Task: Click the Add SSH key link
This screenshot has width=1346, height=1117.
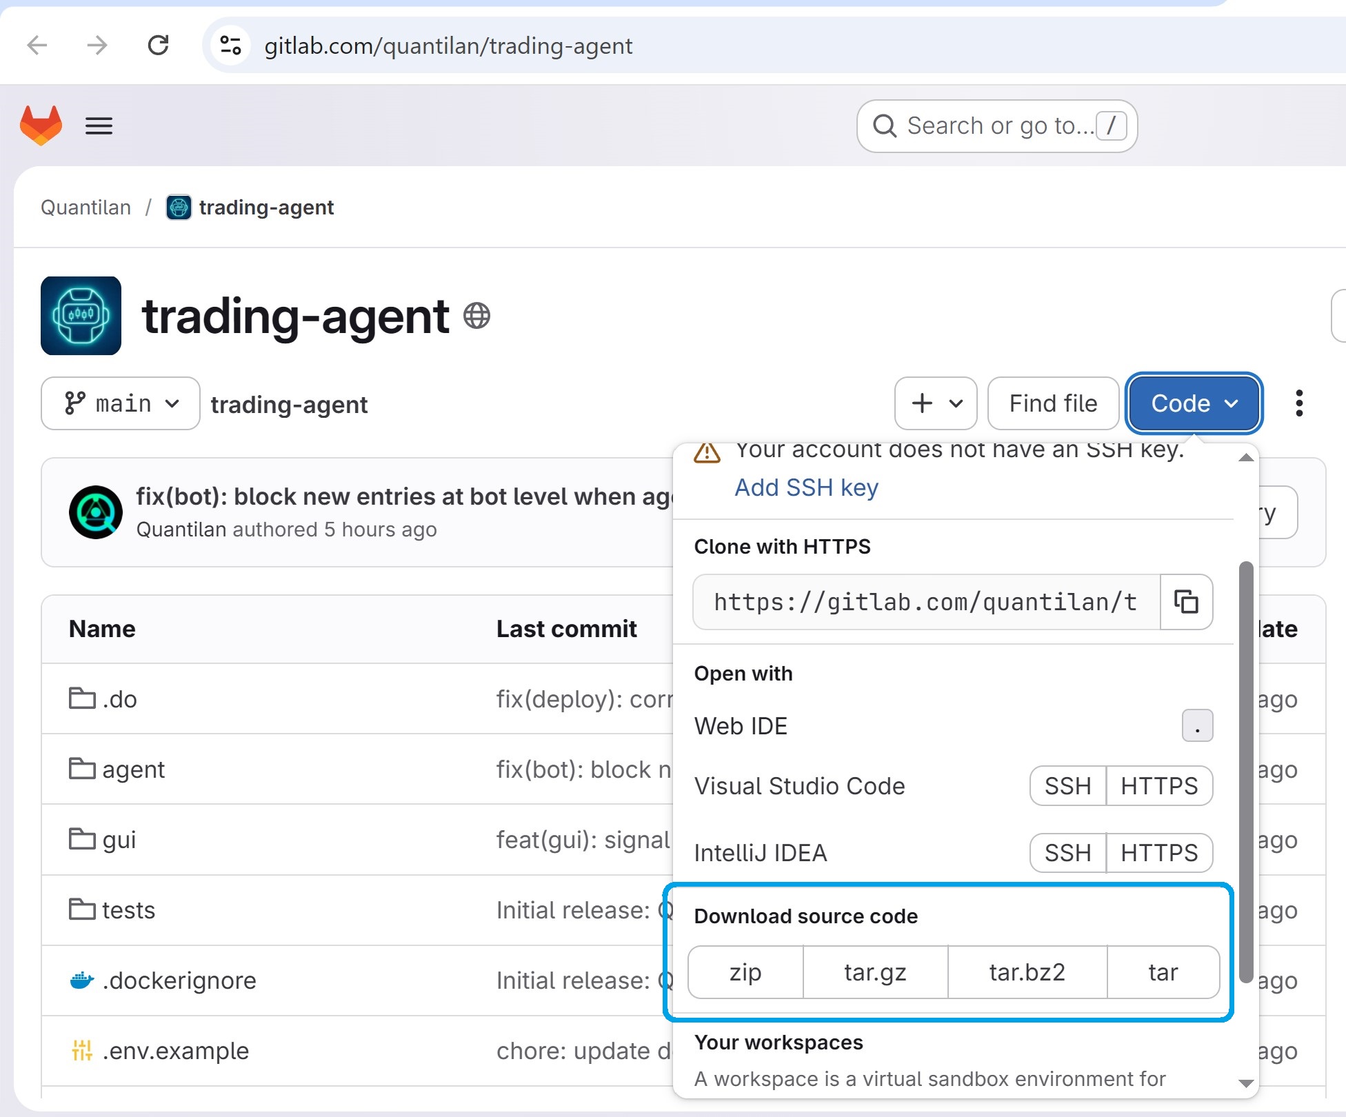Action: (806, 487)
